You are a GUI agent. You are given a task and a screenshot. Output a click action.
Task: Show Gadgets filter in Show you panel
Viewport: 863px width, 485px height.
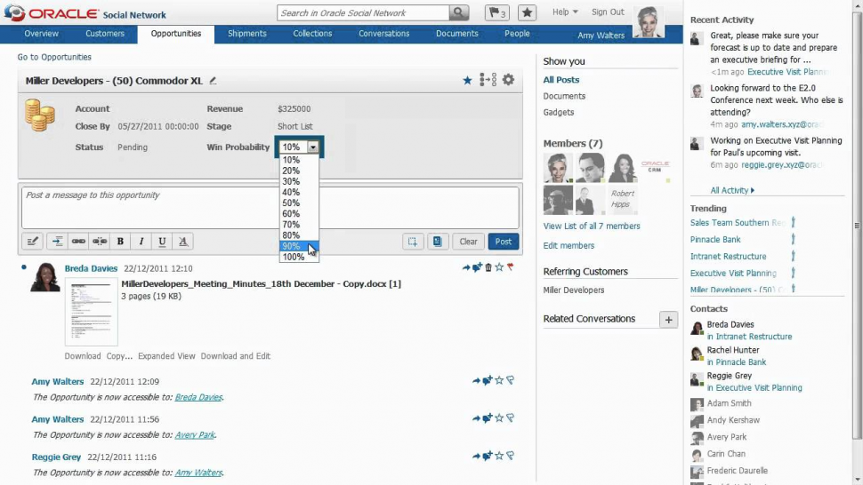(x=559, y=112)
